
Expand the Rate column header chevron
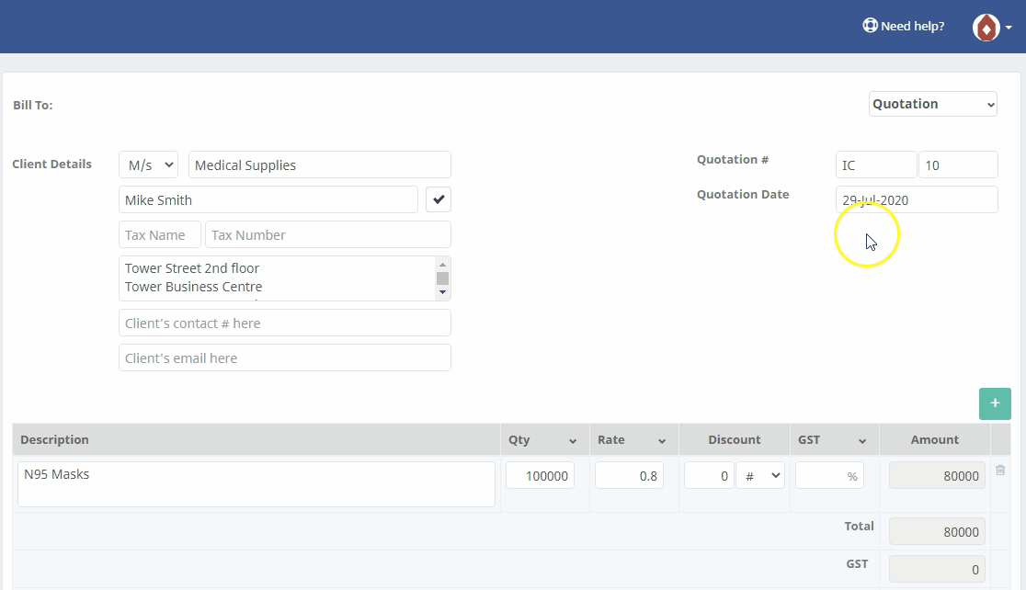662,440
